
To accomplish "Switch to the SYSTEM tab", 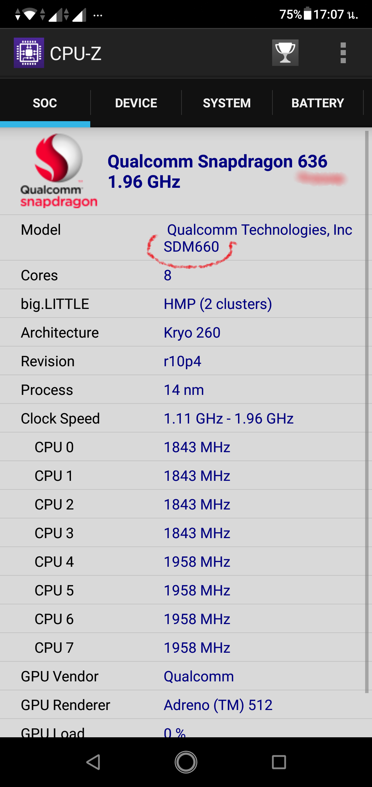I will pos(227,103).
